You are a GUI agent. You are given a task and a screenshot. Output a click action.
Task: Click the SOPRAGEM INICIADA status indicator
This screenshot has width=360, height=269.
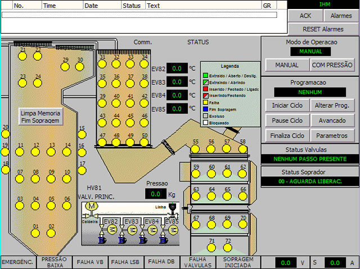238,262
